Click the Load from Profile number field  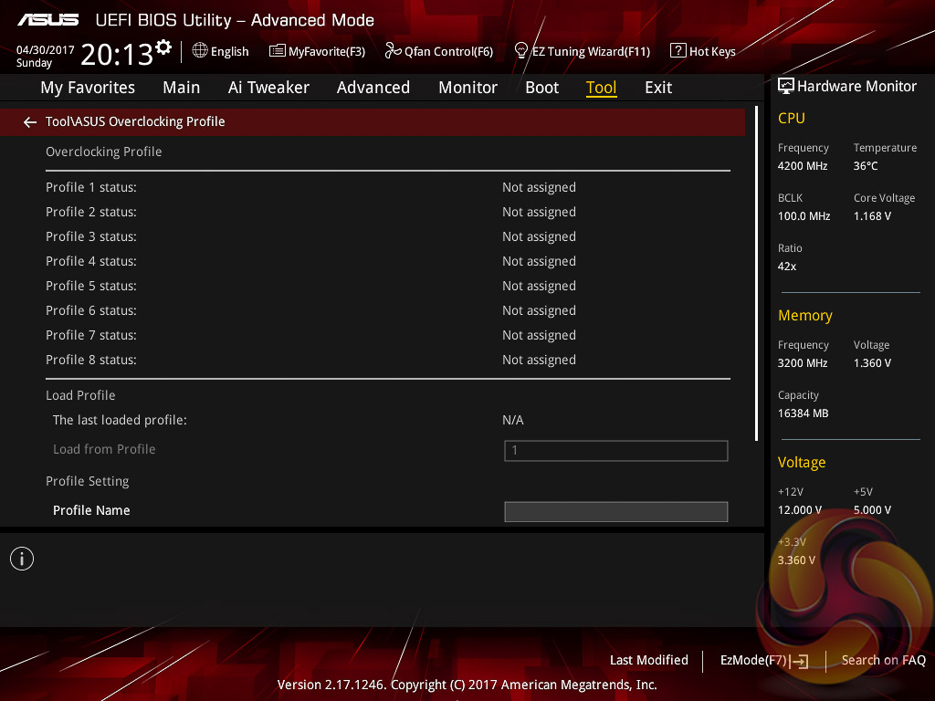(616, 451)
